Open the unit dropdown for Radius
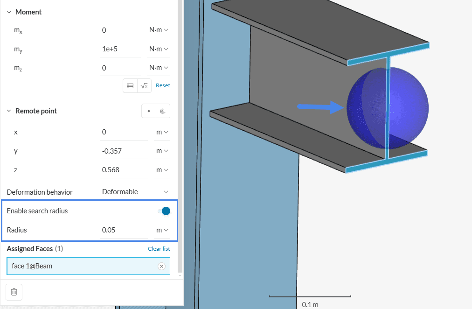Image resolution: width=472 pixels, height=309 pixels. point(162,230)
